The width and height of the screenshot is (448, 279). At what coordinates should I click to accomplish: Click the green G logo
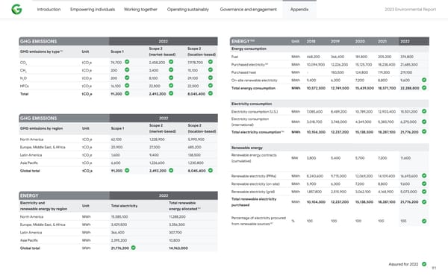pyautogui.click(x=16, y=10)
